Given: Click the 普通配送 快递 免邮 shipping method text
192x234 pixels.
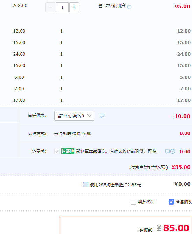Looking at the screenshot, I should pos(72,133).
